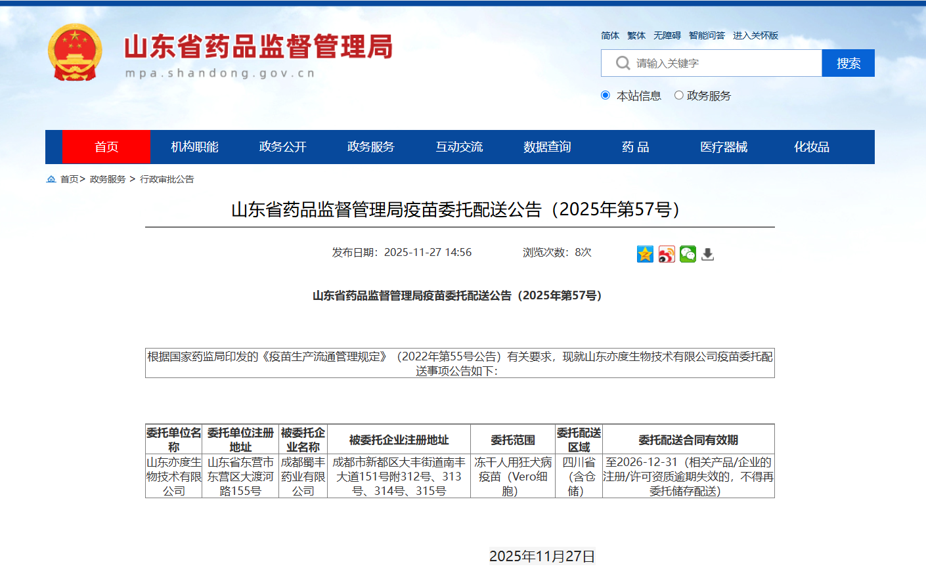Viewport: 926px width, 575px height.
Task: Click the highlighted red 首页 nav item
Action: click(x=106, y=147)
